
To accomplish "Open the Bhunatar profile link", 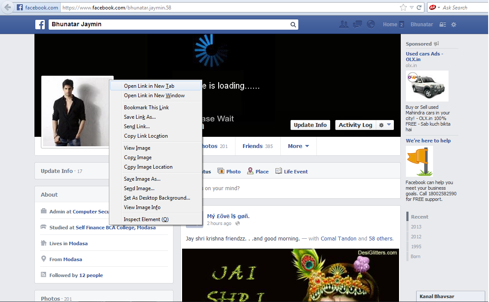I will (422, 25).
